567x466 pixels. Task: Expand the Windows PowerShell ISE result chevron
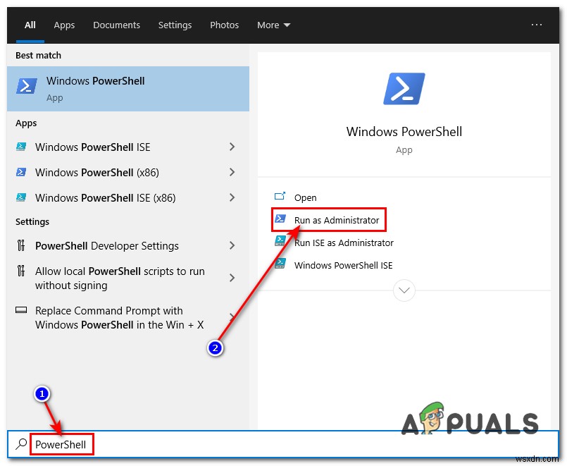point(232,147)
